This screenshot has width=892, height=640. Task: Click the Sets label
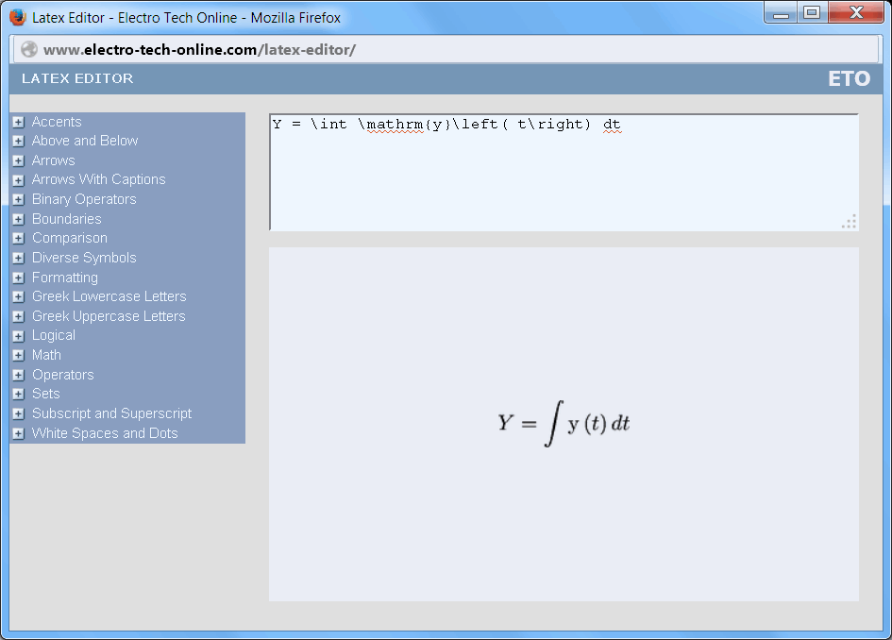(x=46, y=394)
